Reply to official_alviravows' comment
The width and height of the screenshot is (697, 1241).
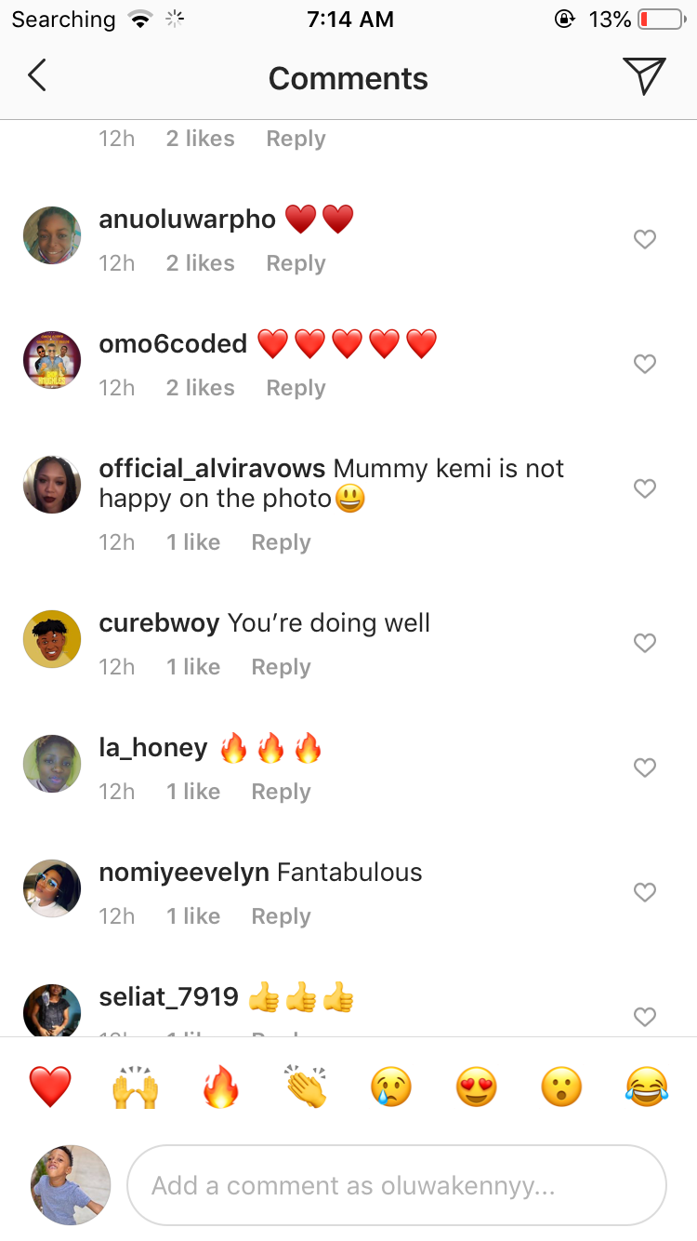281,543
